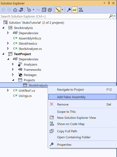Click into the Search Solution Explorer box
Viewport: 117px width, 157px height.
click(54, 16)
